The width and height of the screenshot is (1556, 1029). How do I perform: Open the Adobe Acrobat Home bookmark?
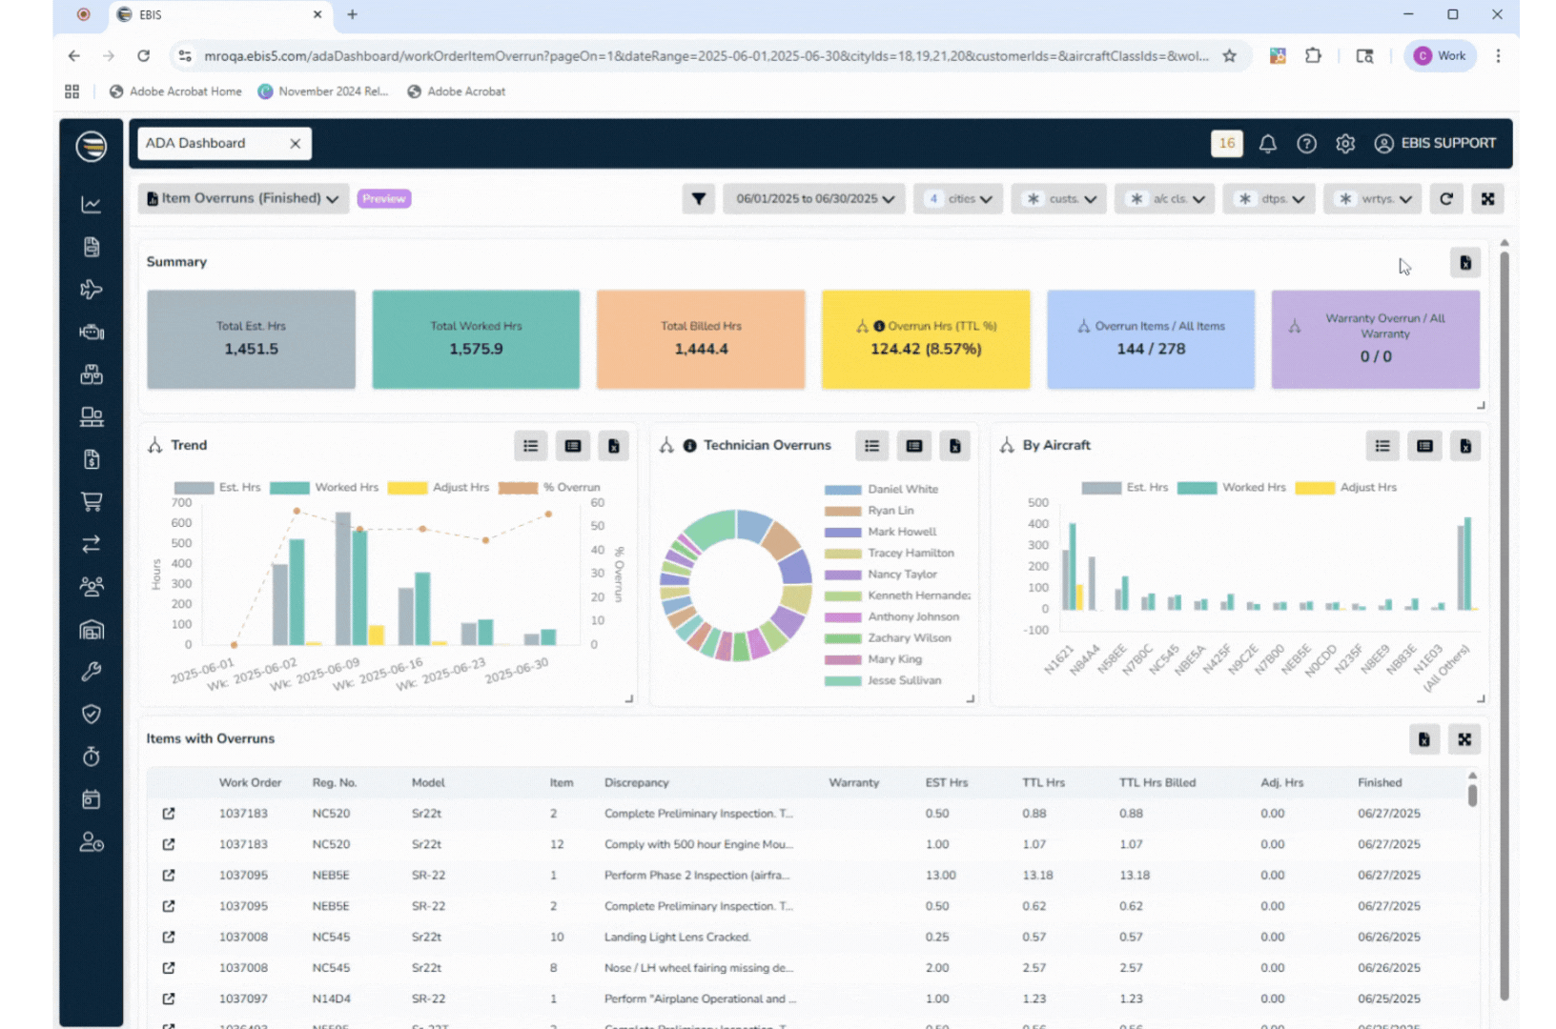pos(175,91)
